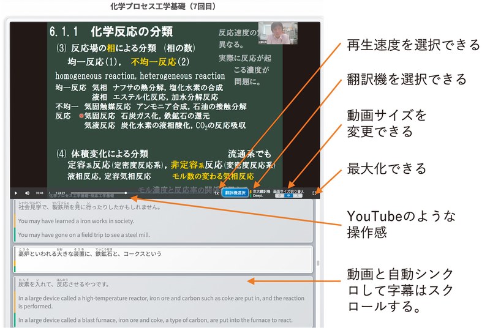490x328 pixels.
Task: Set video size to large (大)
Action: pos(298,195)
